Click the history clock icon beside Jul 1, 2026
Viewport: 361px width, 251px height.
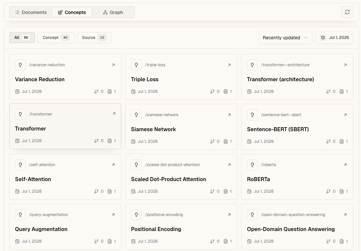(x=323, y=38)
